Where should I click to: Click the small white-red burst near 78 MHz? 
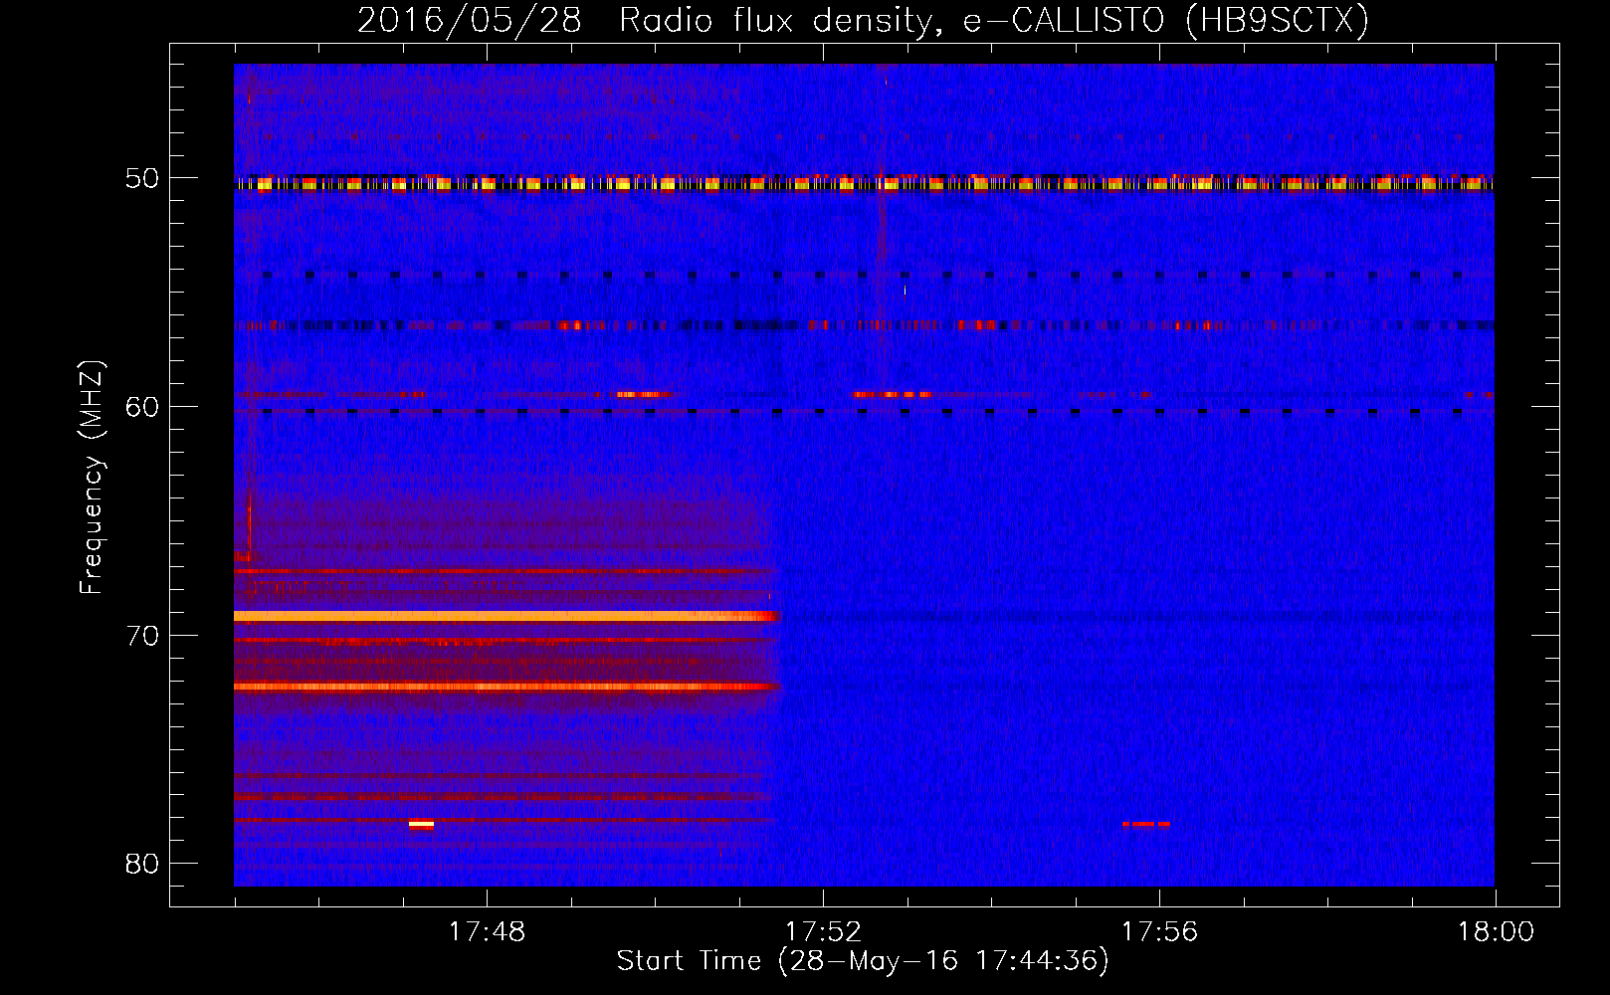421,824
